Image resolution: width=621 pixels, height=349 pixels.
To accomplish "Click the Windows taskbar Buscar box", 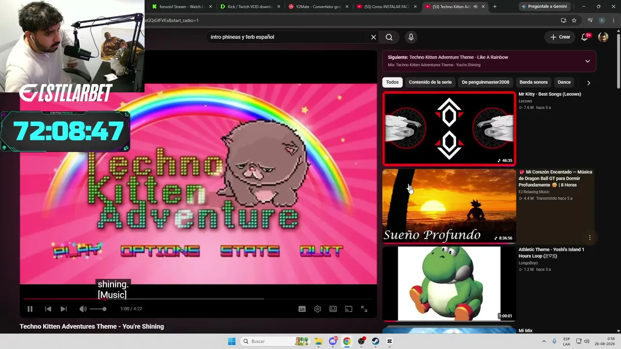I will [x=276, y=341].
